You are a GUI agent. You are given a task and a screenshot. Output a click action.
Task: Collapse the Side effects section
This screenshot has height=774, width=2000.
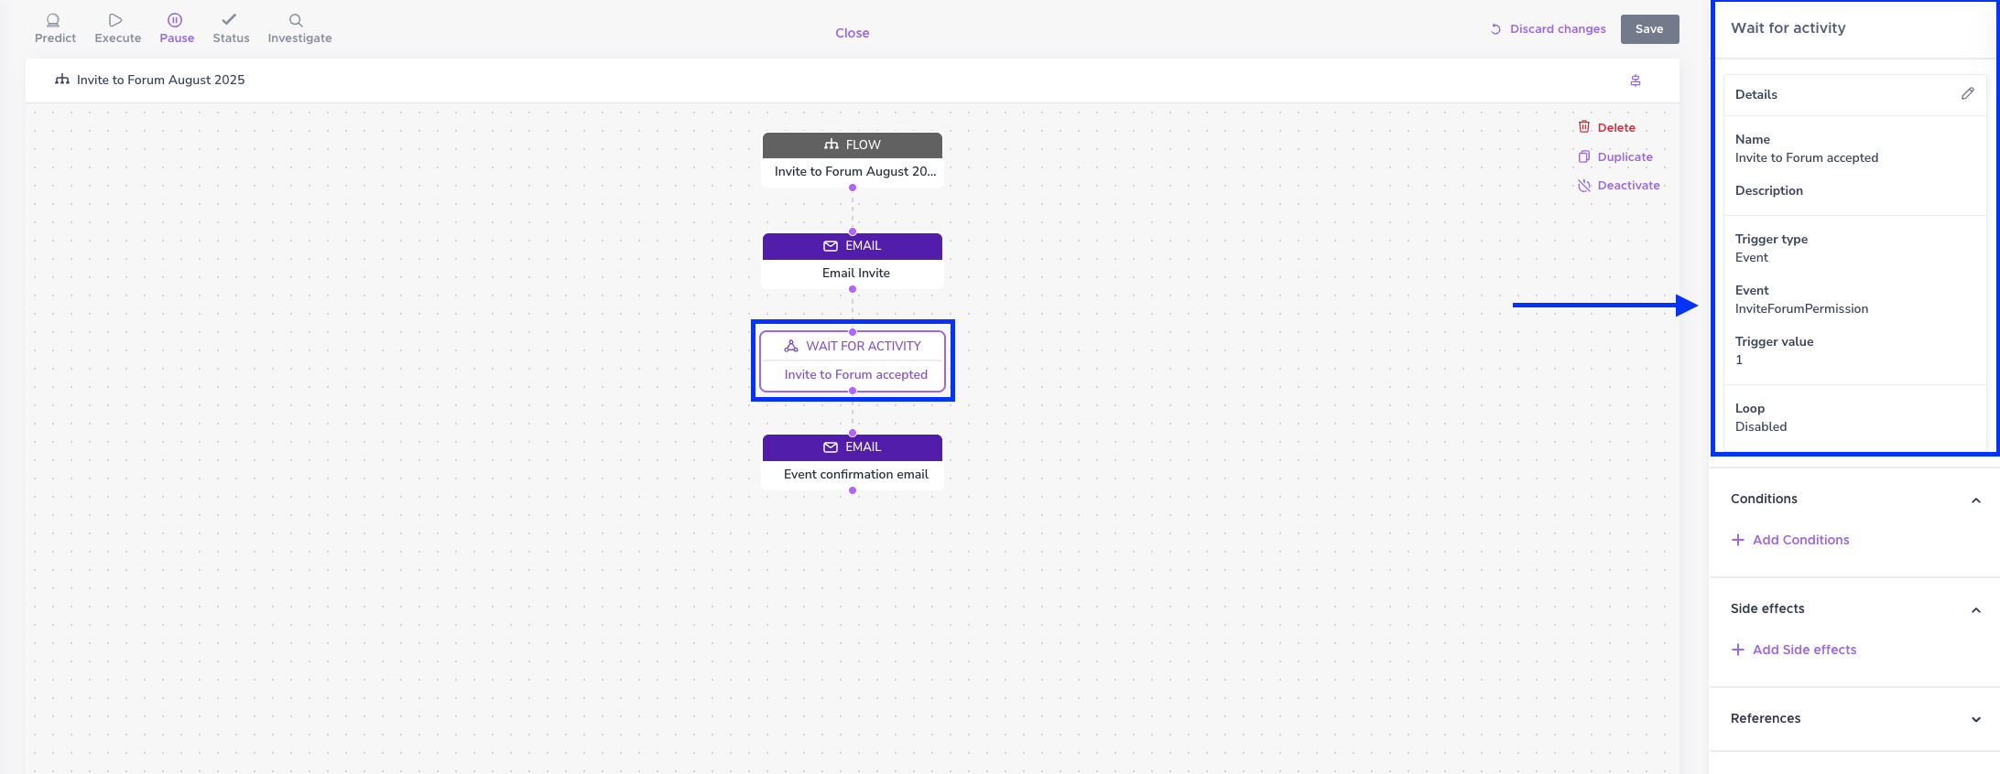tap(1976, 610)
